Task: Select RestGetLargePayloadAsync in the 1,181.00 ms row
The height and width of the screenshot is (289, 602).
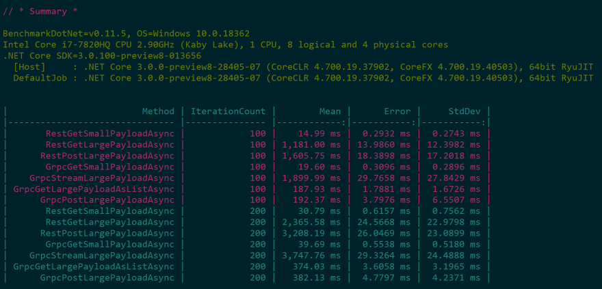Action: click(110, 145)
